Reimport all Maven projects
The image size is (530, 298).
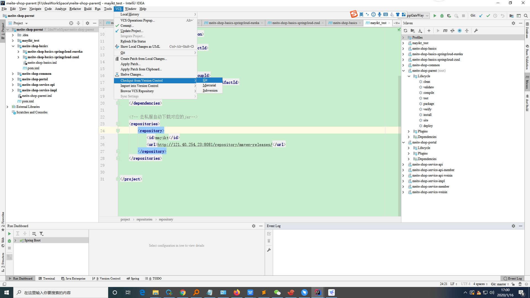406,31
